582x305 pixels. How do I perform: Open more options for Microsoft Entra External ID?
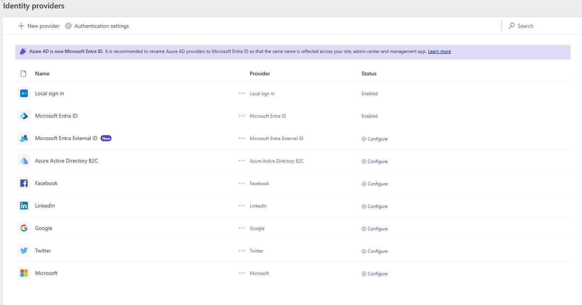[242, 138]
